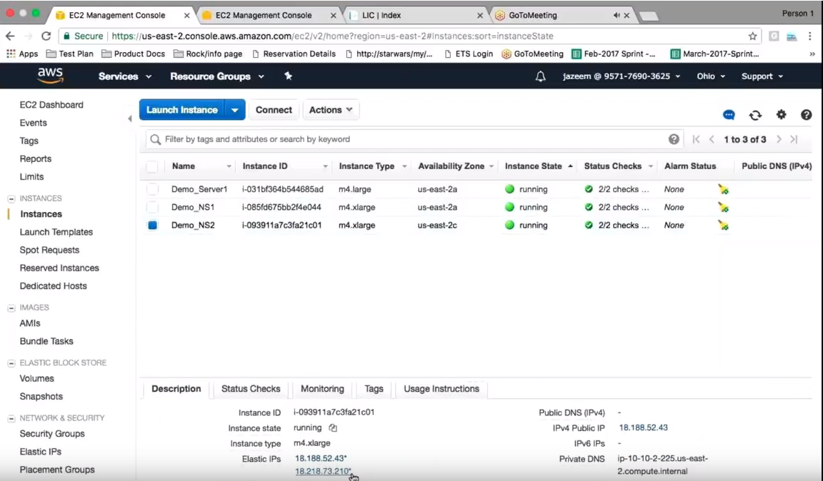Viewport: 823px width, 481px height.
Task: Click the help question mark icon
Action: pyautogui.click(x=806, y=114)
